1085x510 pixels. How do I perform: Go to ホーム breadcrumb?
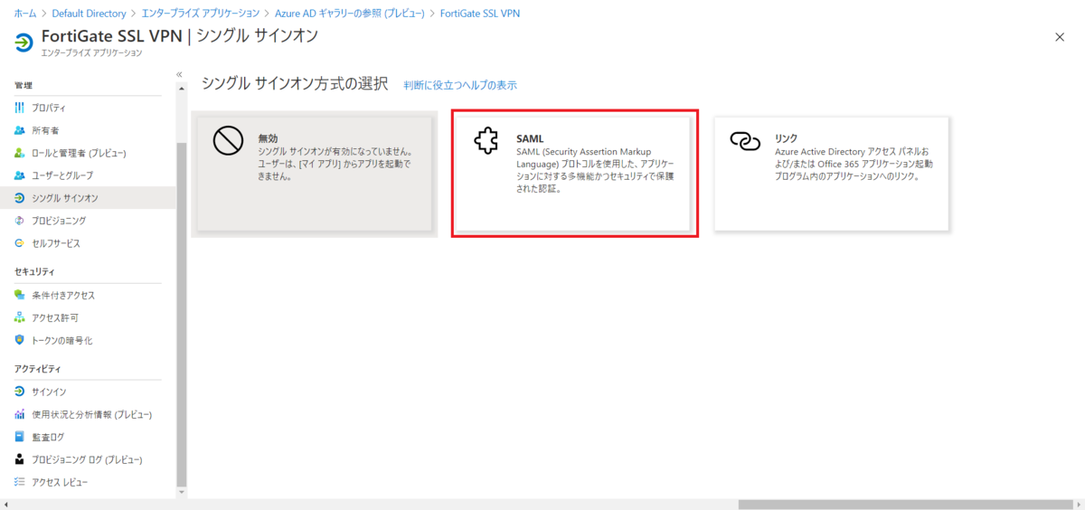25,14
